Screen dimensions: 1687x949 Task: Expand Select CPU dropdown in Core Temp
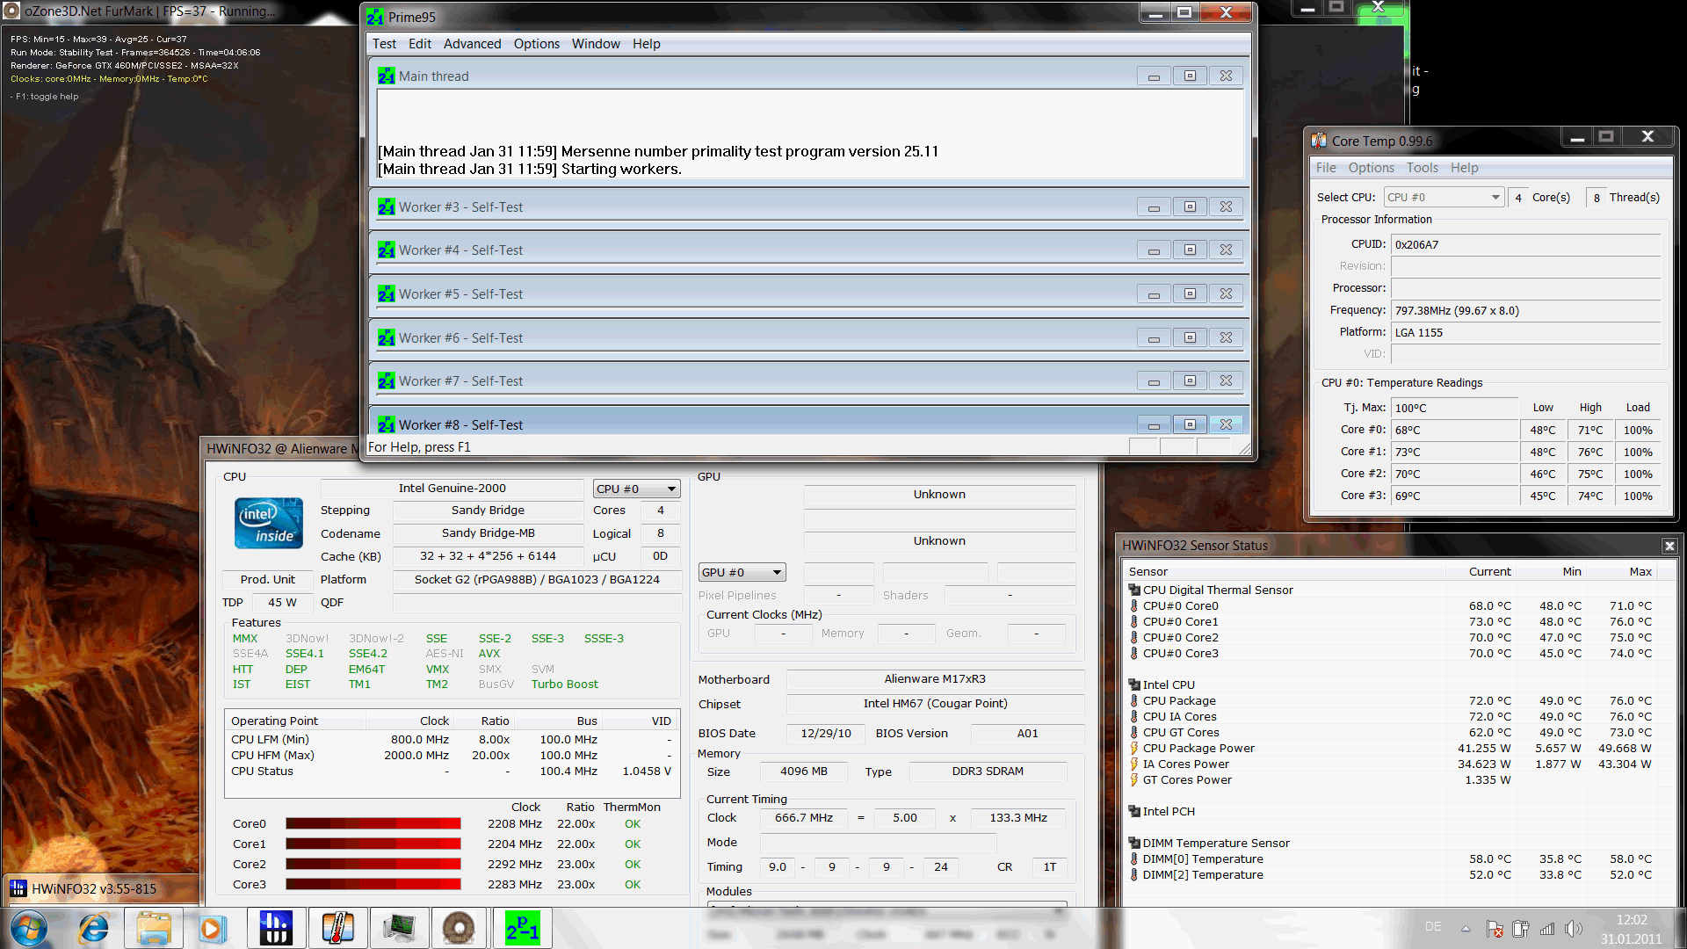[x=1495, y=198]
